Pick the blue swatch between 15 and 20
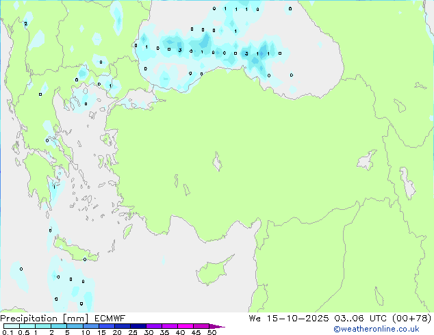434x335 pixels. coord(106,326)
